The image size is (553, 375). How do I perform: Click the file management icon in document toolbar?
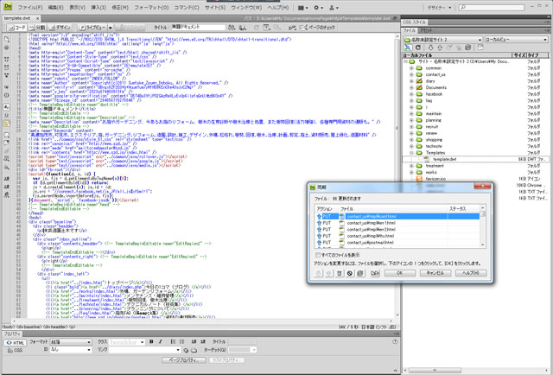[x=232, y=27]
